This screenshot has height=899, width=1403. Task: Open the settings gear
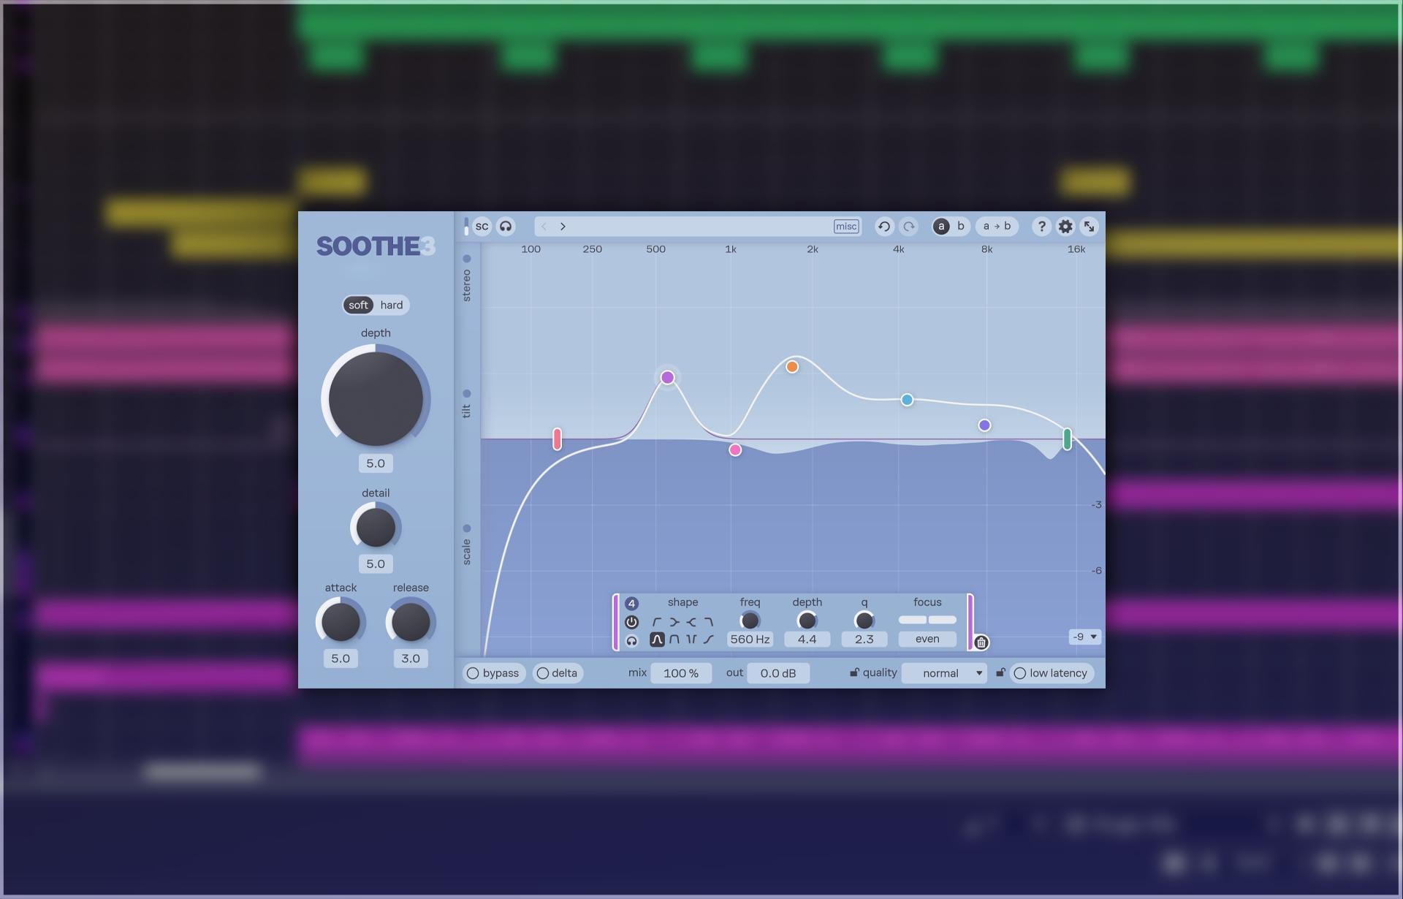pyautogui.click(x=1065, y=227)
